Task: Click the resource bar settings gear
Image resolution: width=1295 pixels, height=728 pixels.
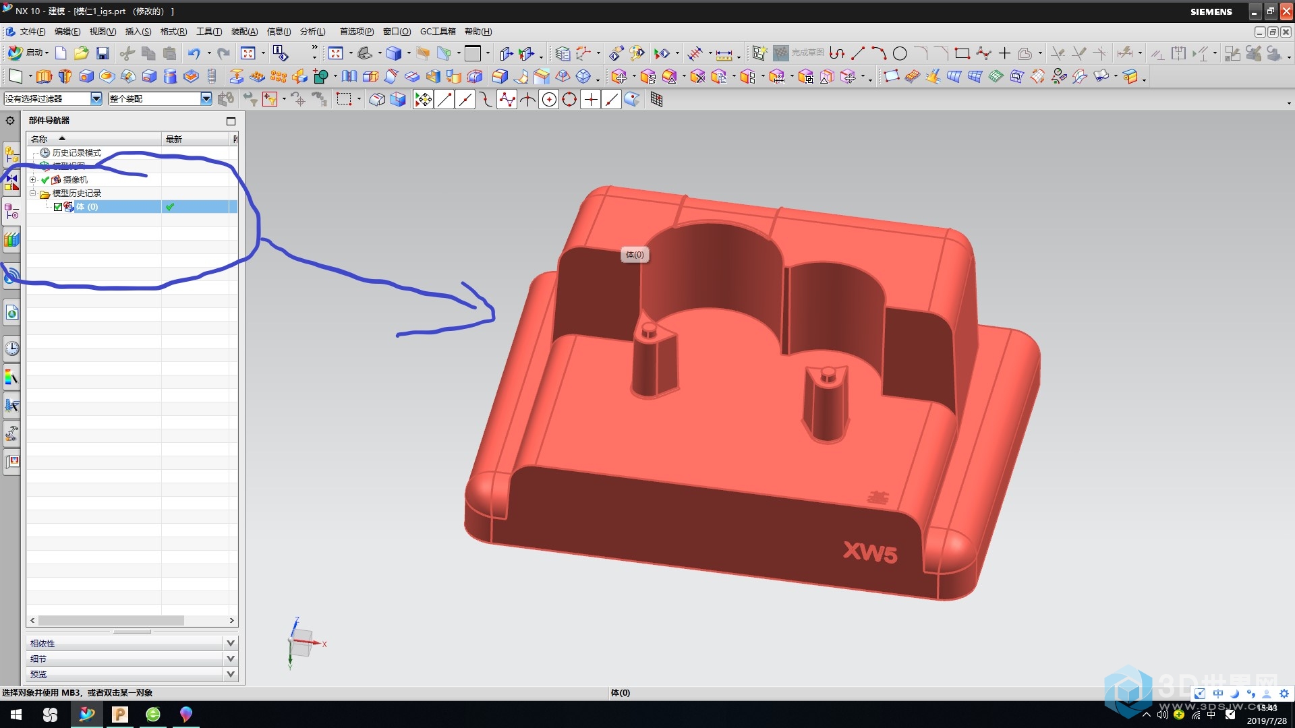Action: tap(10, 121)
